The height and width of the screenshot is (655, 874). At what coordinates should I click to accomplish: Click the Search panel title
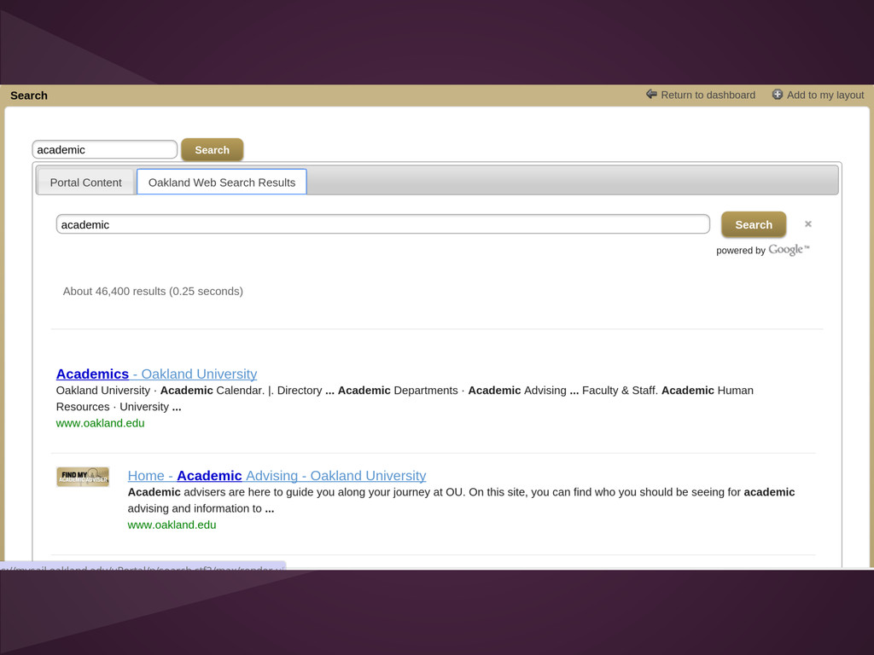[x=29, y=96]
